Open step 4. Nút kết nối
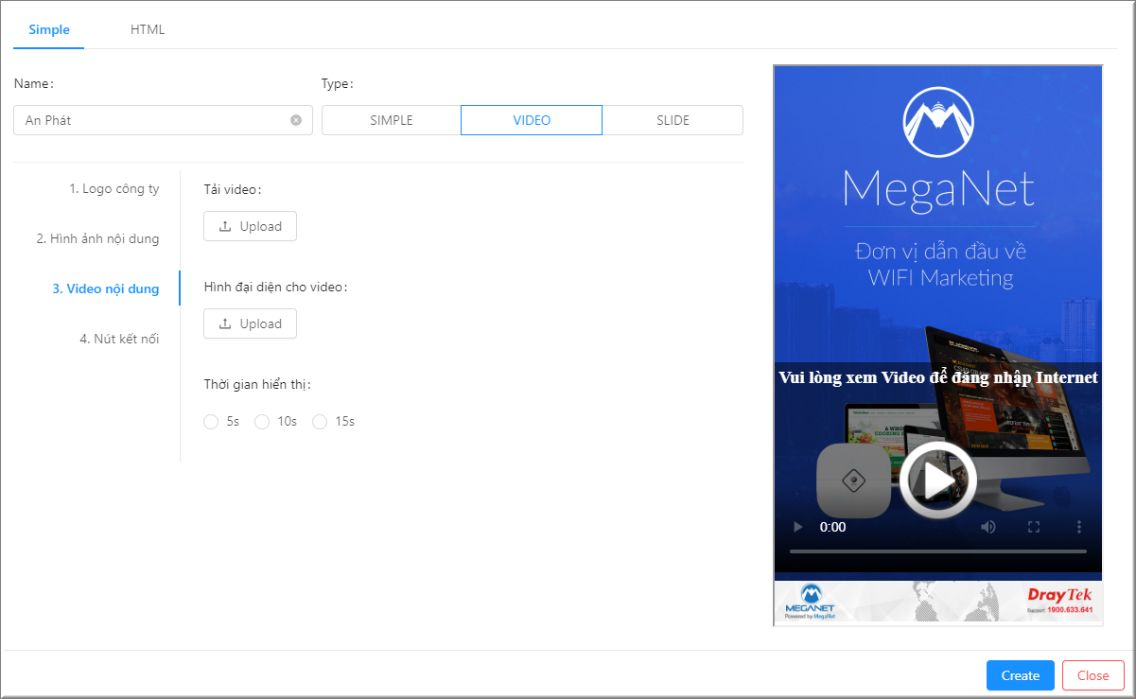The image size is (1136, 699). (x=119, y=339)
